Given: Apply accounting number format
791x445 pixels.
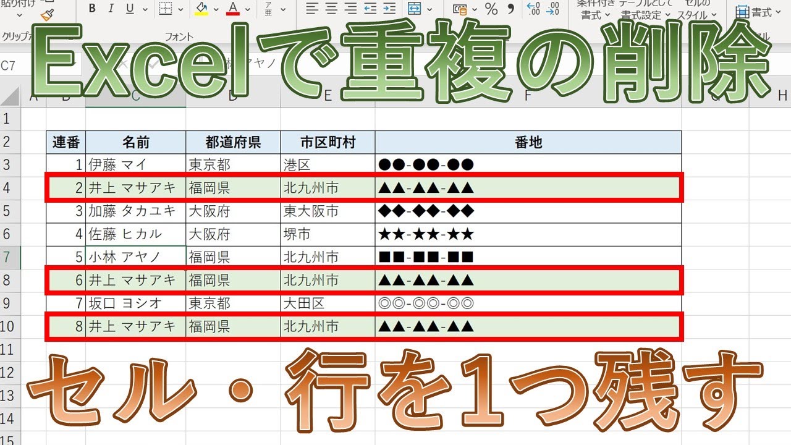Looking at the screenshot, I should click(460, 9).
